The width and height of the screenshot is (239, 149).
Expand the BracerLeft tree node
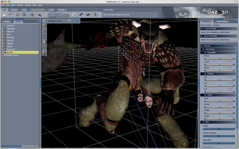2,49
